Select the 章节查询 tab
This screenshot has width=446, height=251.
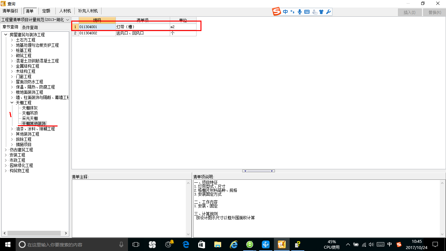(10, 27)
